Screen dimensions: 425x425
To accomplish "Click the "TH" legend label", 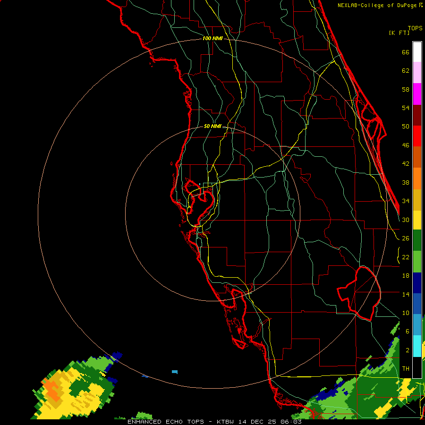I will (x=406, y=369).
